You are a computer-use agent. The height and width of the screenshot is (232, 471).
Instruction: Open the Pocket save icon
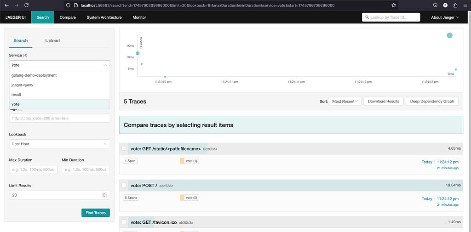435,5
